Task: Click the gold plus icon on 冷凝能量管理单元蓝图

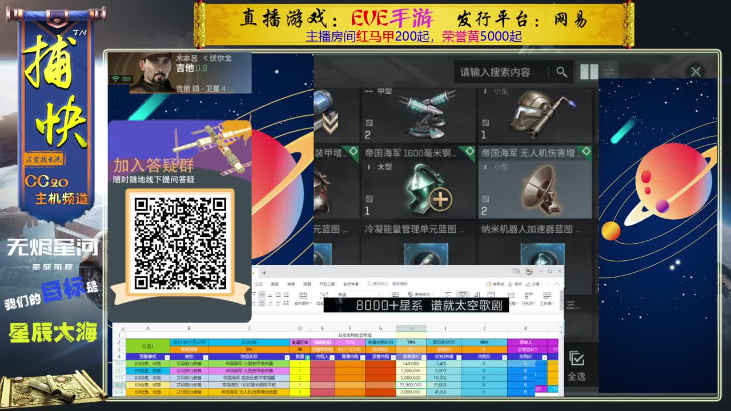Action: [x=440, y=199]
